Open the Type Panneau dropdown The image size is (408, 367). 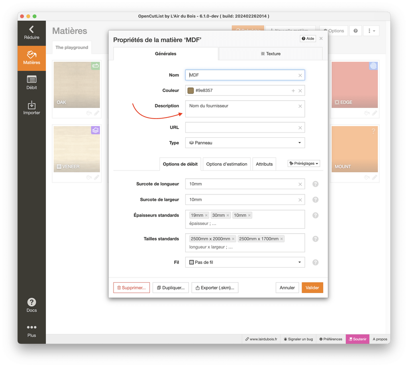pos(245,143)
